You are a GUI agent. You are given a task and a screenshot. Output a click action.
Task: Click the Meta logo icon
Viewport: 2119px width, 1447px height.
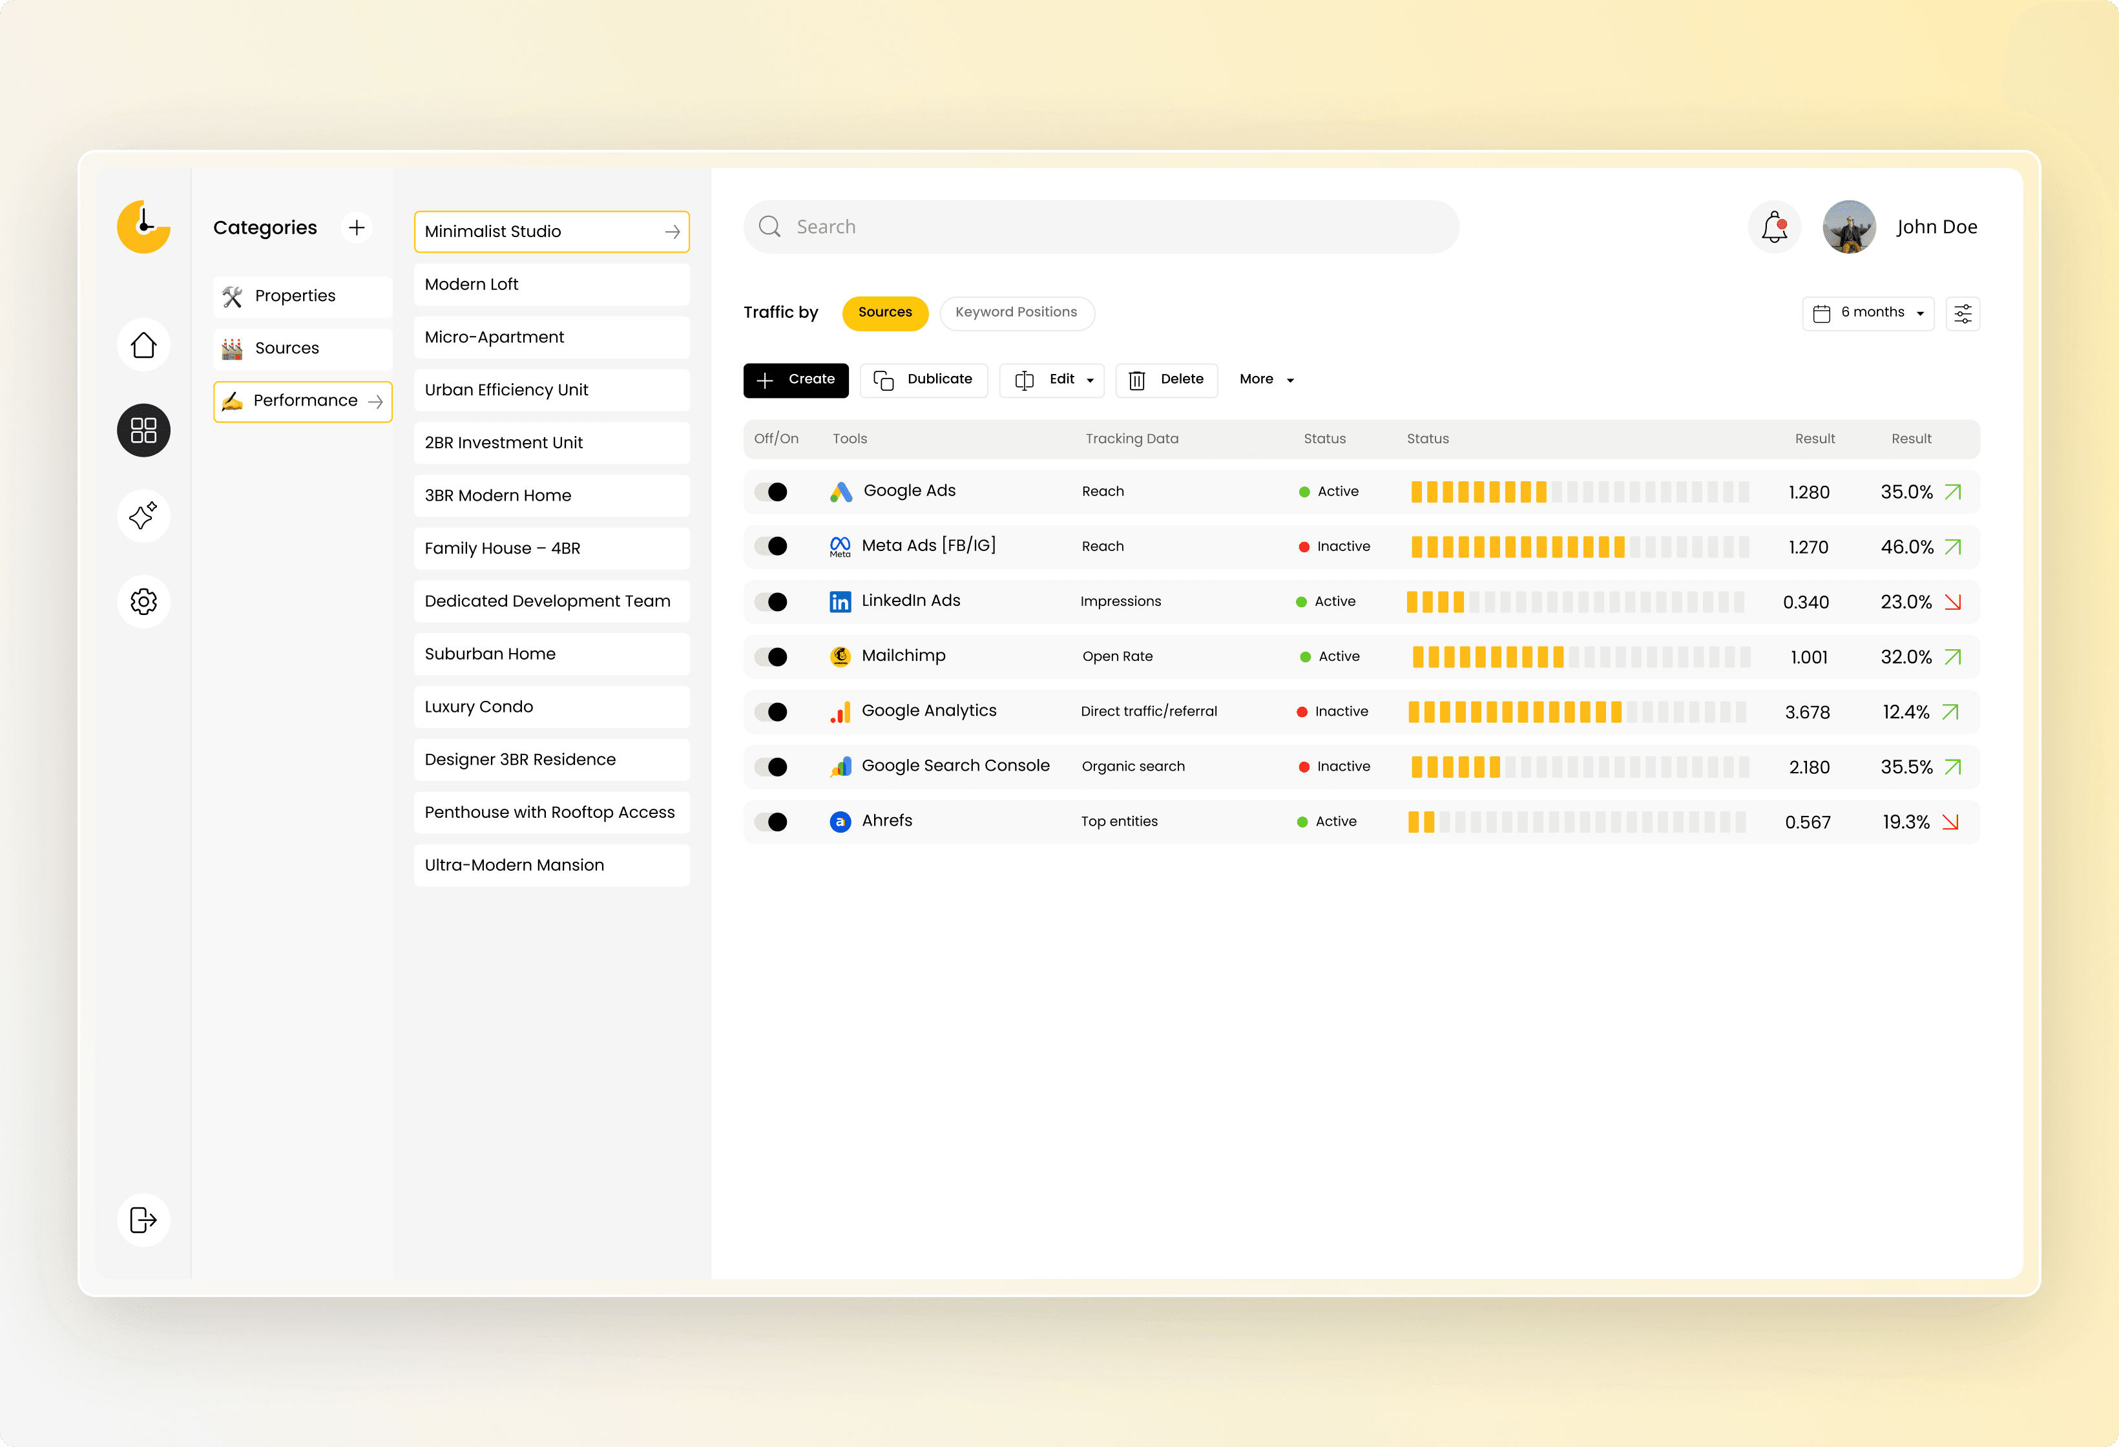[840, 546]
